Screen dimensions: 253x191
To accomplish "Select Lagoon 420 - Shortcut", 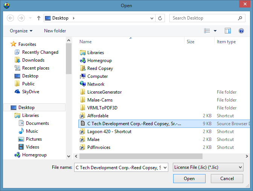I will (109, 132).
